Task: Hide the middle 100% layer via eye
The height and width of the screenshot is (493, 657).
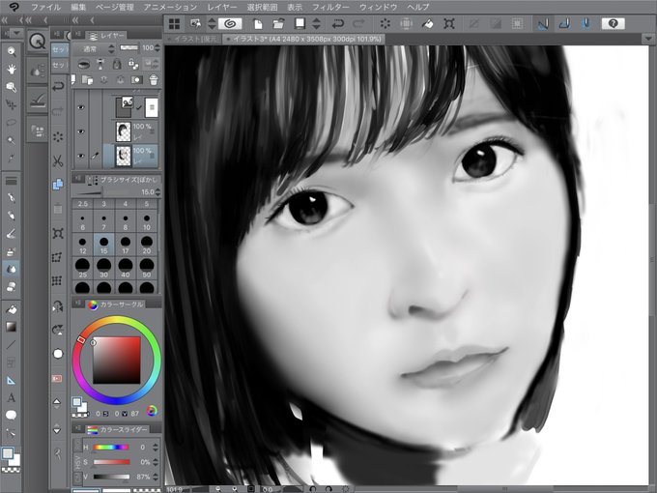Action: click(81, 131)
